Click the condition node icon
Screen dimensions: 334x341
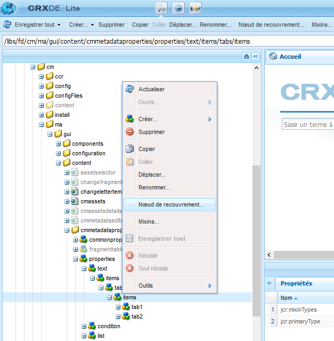click(92, 326)
